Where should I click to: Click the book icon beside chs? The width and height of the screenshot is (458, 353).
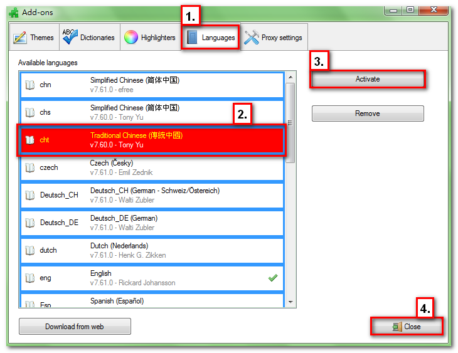coord(29,113)
